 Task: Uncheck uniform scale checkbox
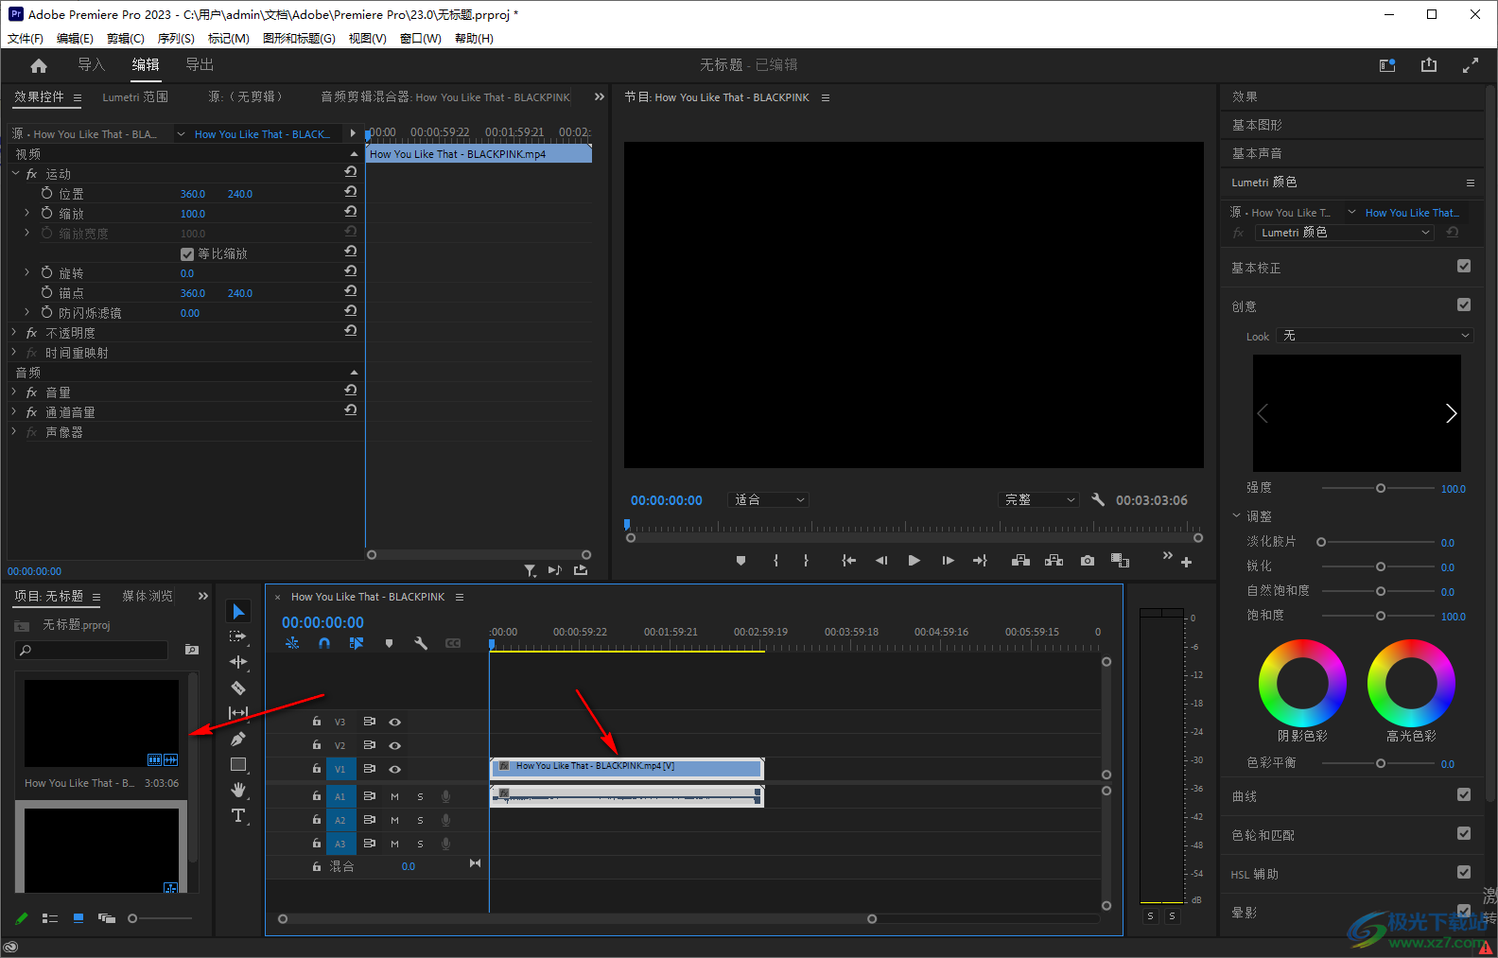tap(187, 253)
